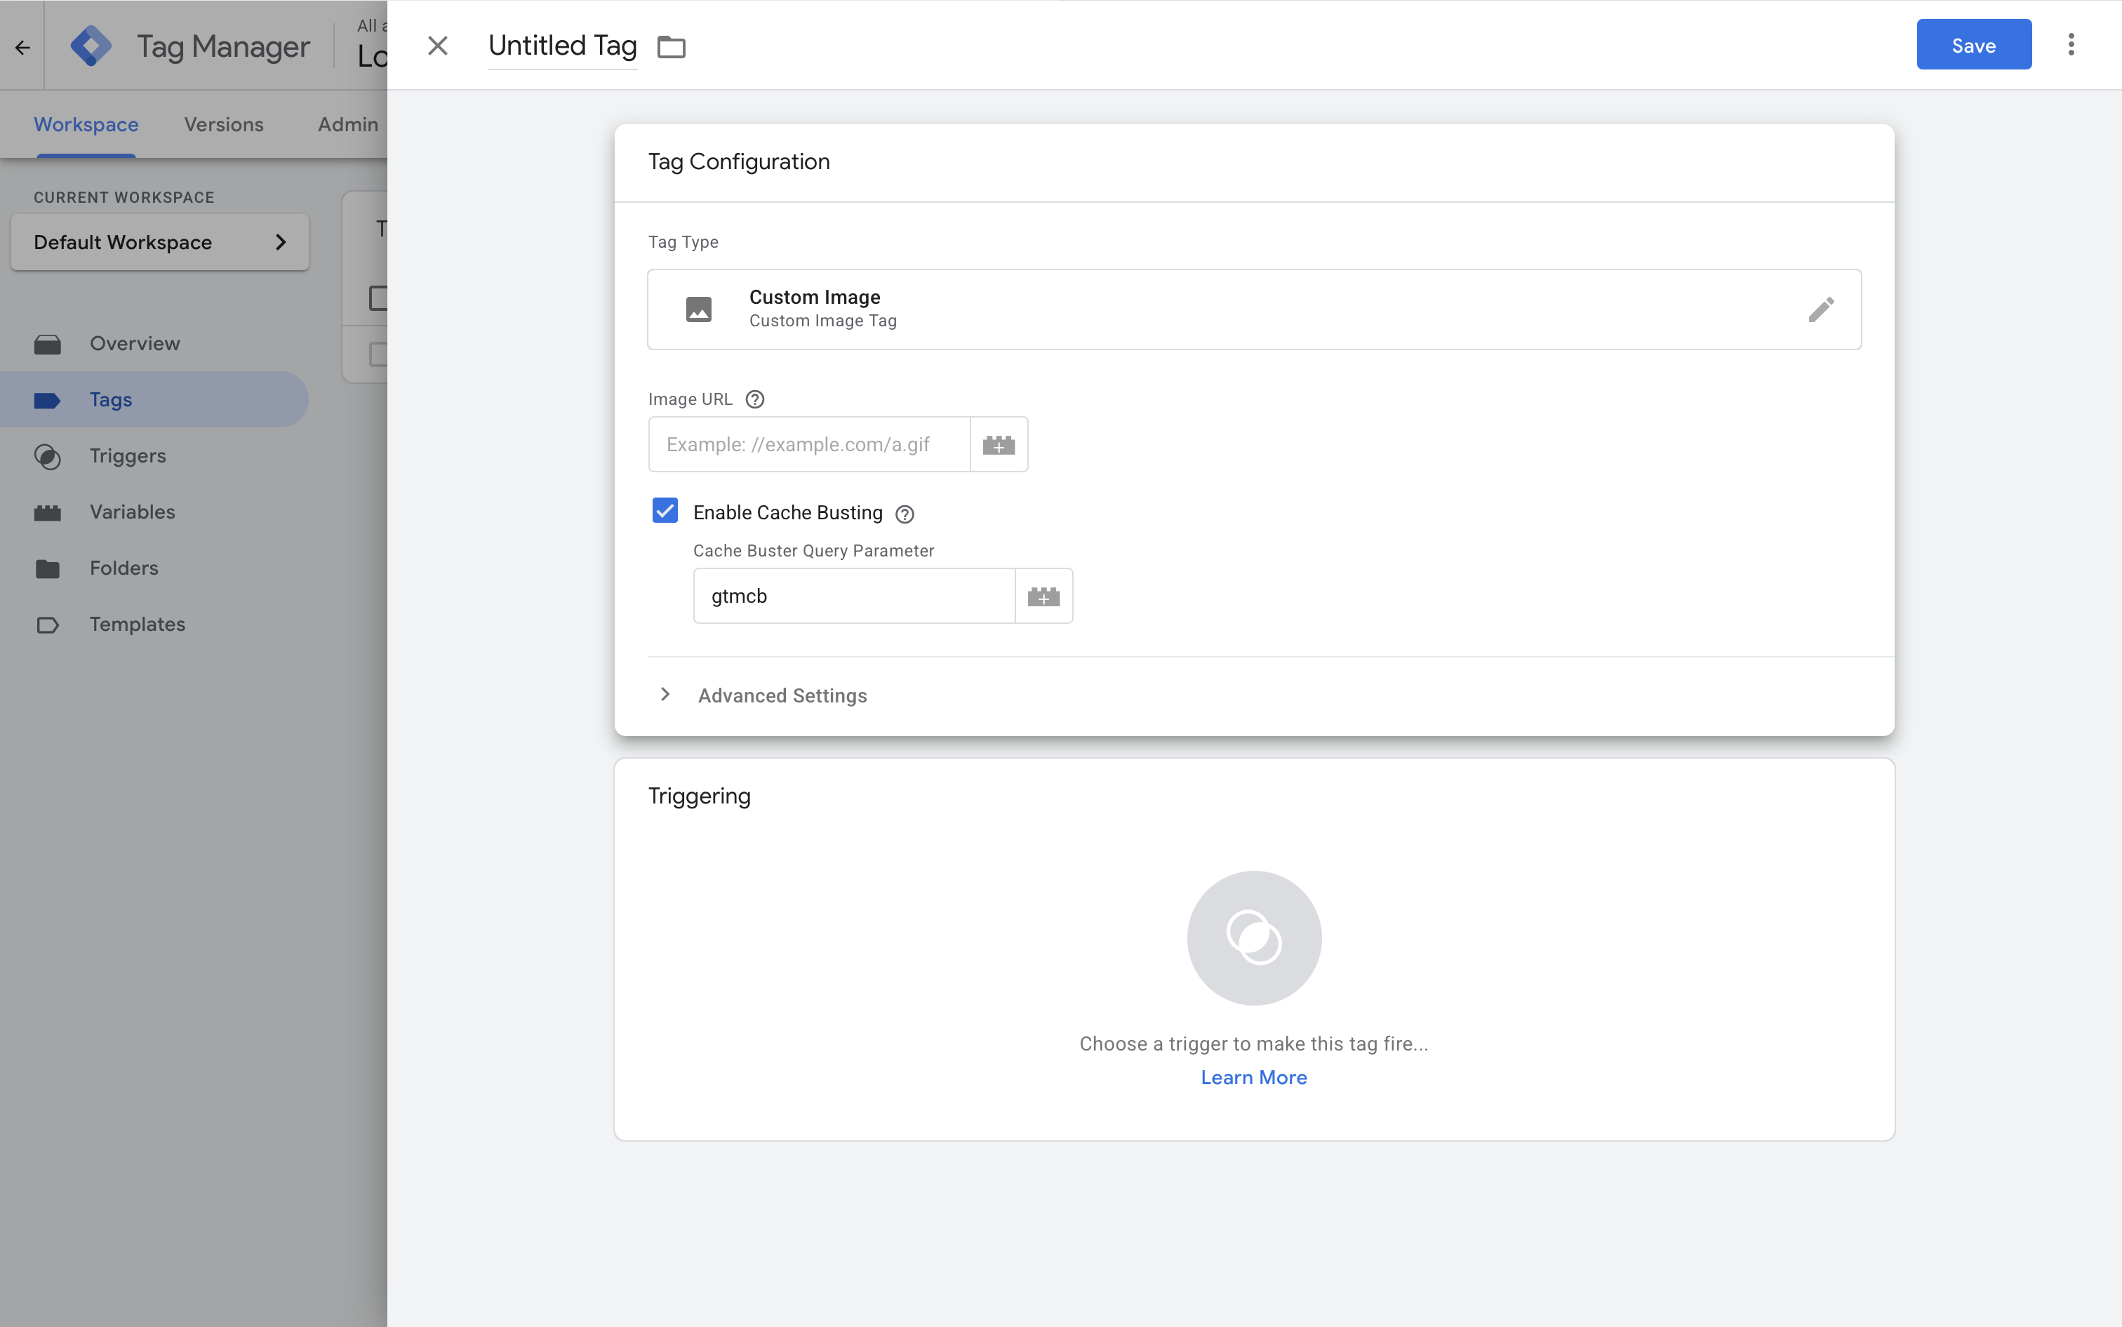Viewport: 2122px width, 1327px height.
Task: Disable the Enable Cache Busting checkbox
Action: 665,511
